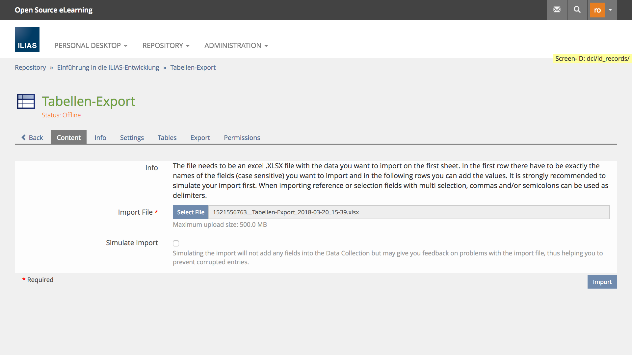632x355 pixels.
Task: Enable the Simulate Import checkbox
Action: [176, 243]
